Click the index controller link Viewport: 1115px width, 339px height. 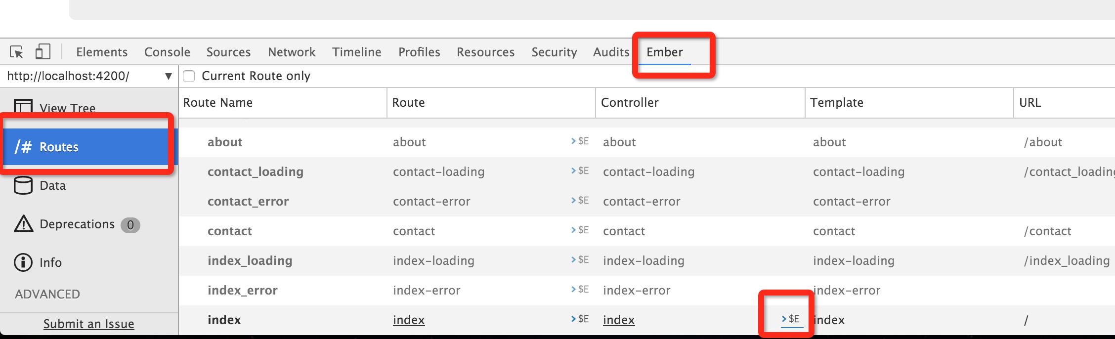tap(619, 320)
